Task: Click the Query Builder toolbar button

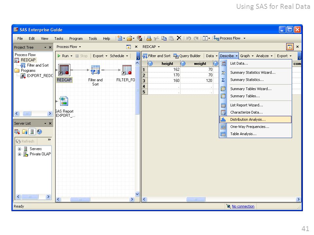Action: pyautogui.click(x=187, y=56)
